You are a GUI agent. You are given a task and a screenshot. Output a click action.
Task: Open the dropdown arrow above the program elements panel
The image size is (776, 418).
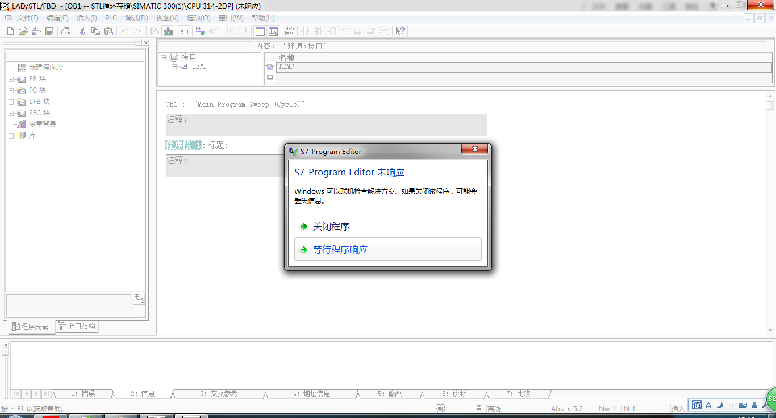click(138, 43)
